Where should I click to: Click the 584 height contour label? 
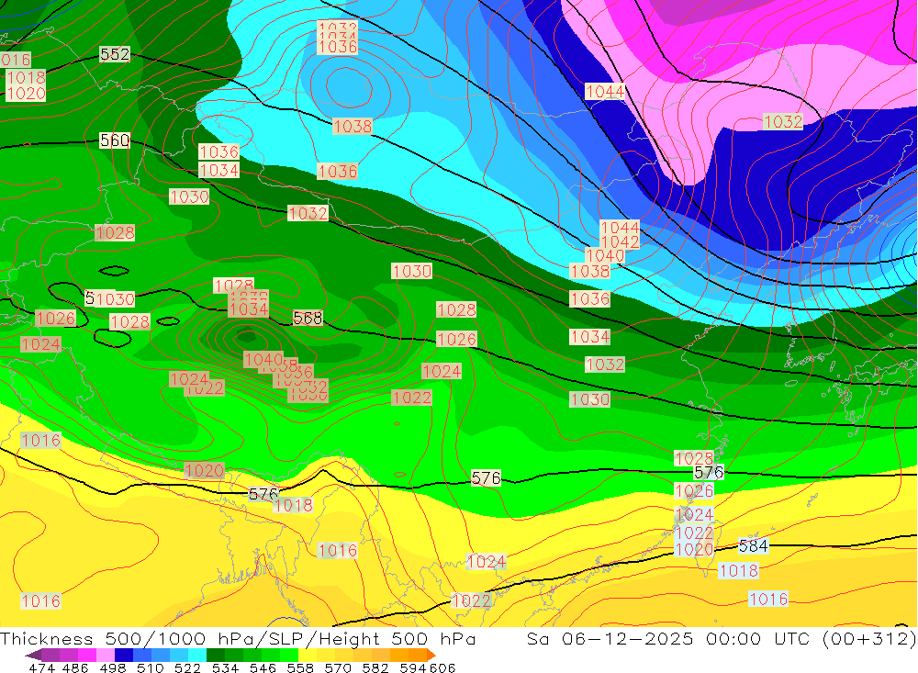(754, 546)
